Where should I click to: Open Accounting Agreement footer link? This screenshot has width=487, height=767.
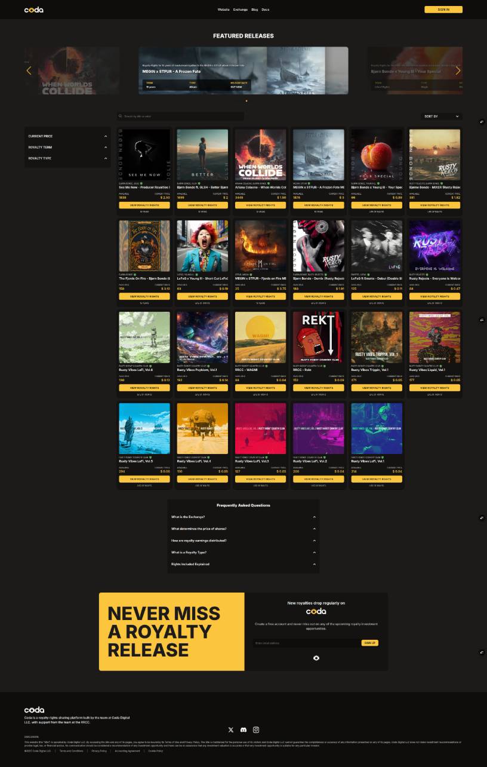[x=128, y=751]
